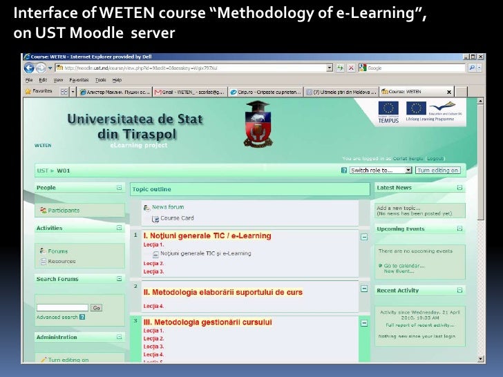This screenshot has width=503, height=377.
Task: Switch to Ultimele stiri din Moldova tab
Action: click(x=341, y=92)
